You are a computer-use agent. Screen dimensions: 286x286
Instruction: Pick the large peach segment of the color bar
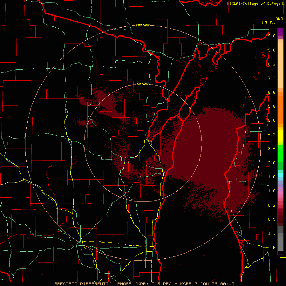tap(281, 65)
